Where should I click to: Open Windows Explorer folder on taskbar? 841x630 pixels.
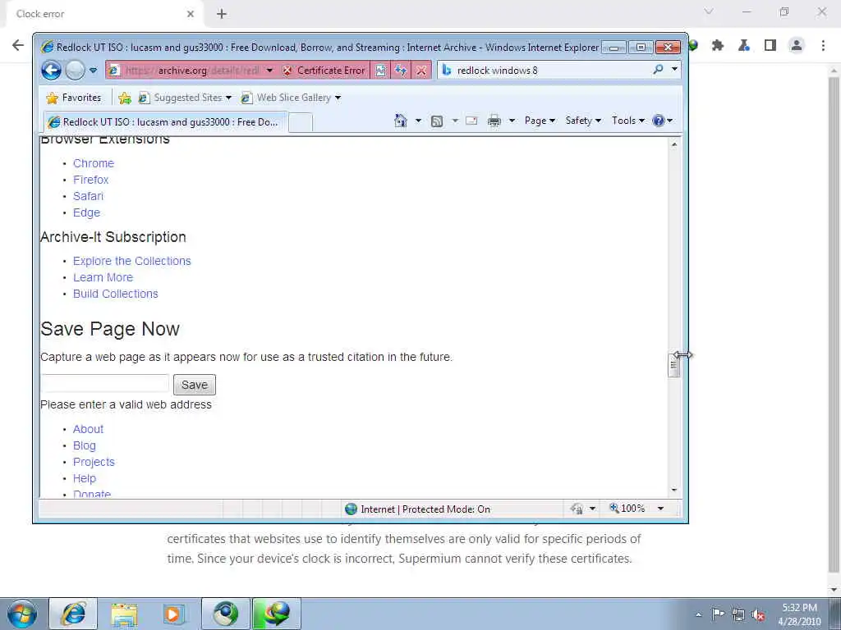(x=125, y=614)
